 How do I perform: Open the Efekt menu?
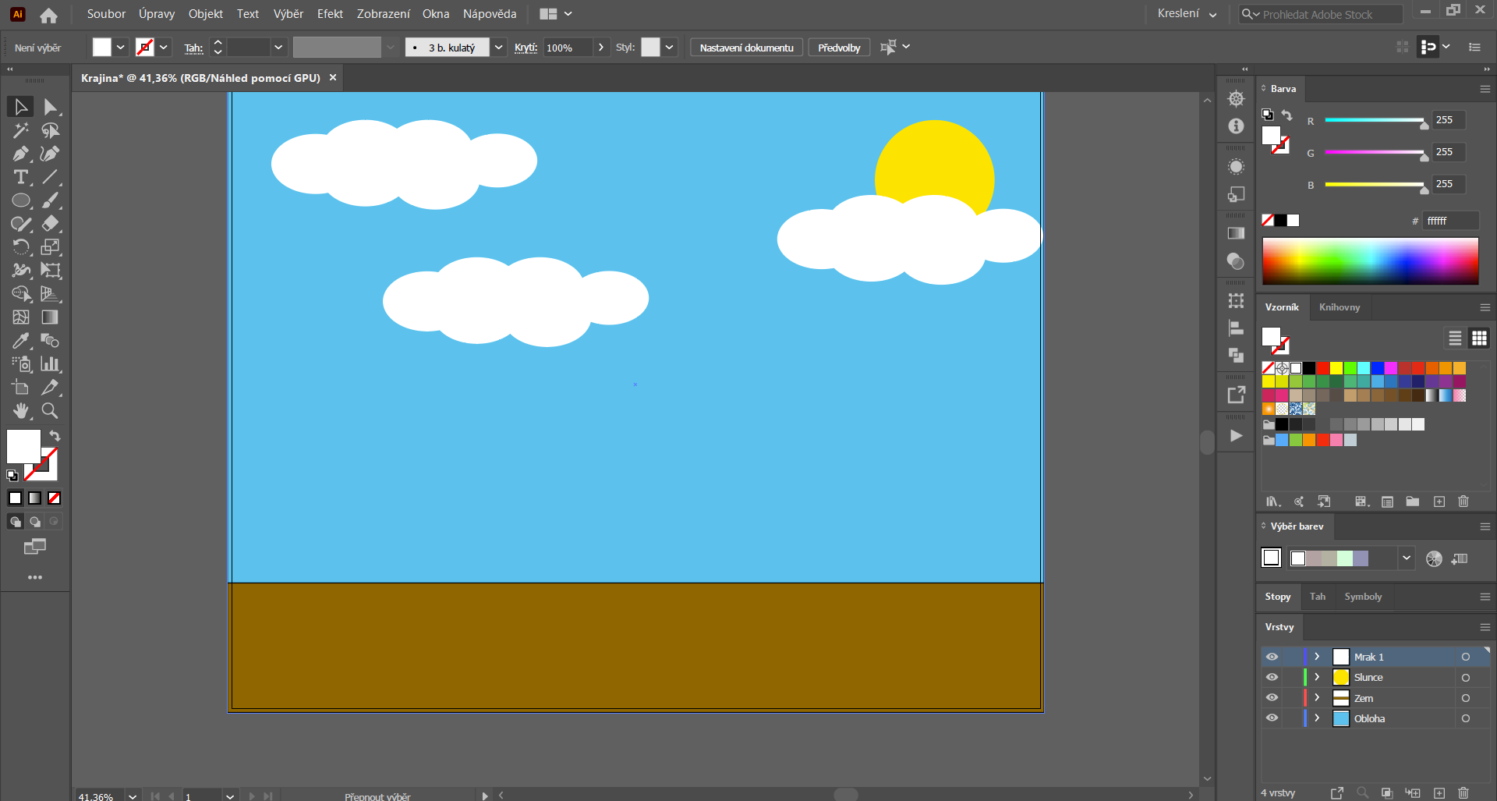330,14
